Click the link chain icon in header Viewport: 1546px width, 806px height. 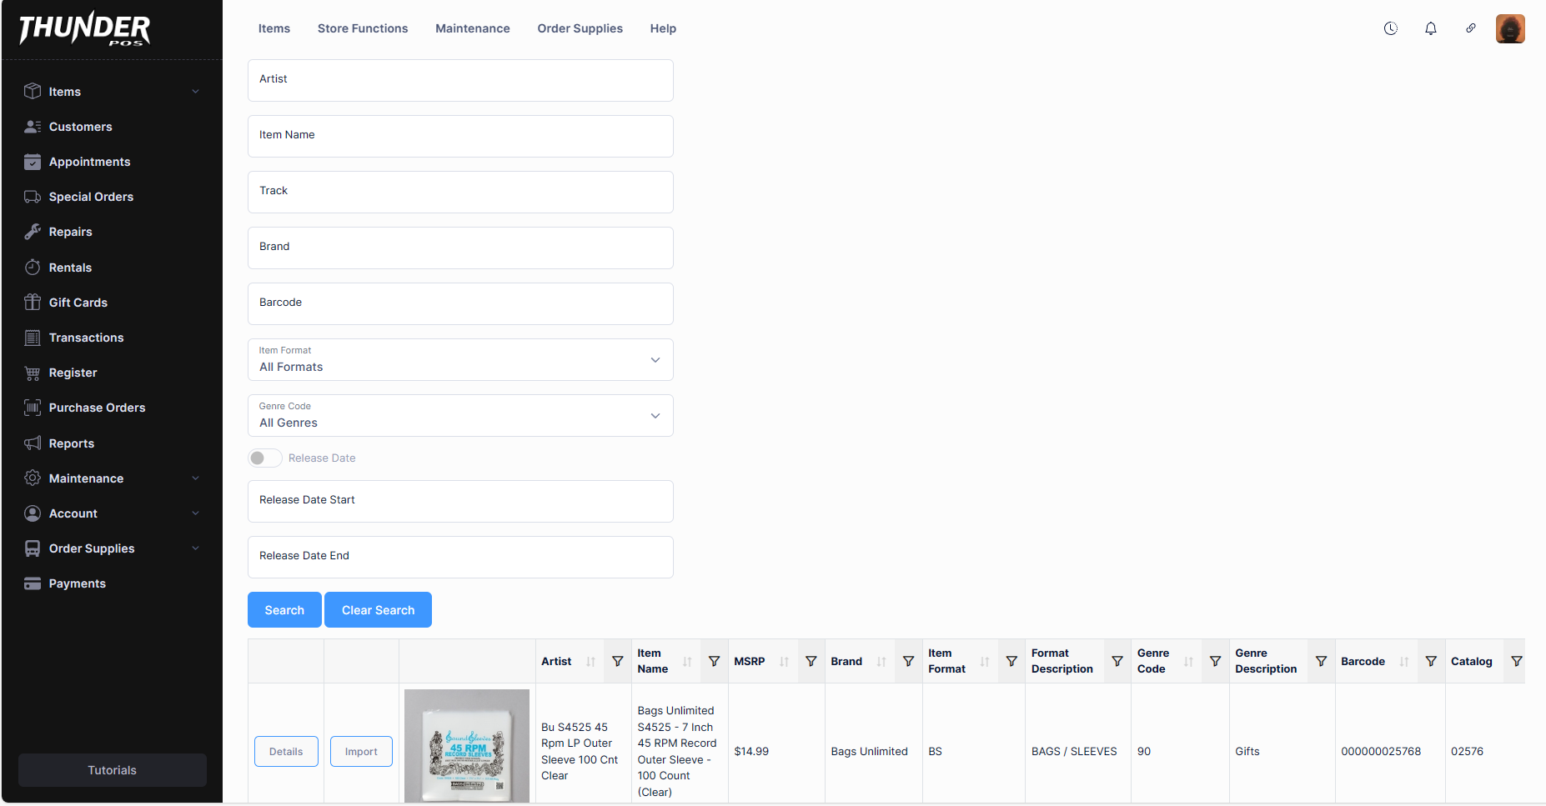click(1470, 28)
